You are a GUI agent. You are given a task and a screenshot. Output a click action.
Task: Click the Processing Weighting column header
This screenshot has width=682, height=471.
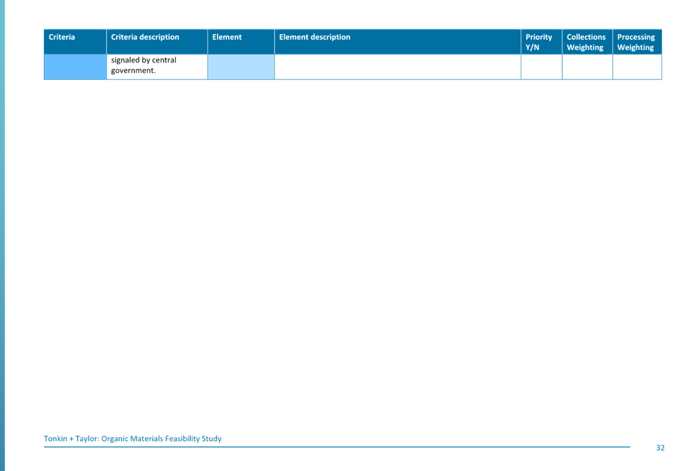(636, 42)
